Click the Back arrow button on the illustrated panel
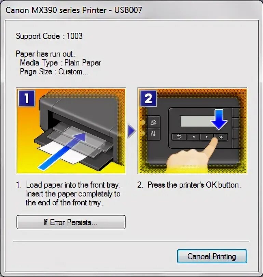The height and width of the screenshot is (277, 263). tap(179, 137)
